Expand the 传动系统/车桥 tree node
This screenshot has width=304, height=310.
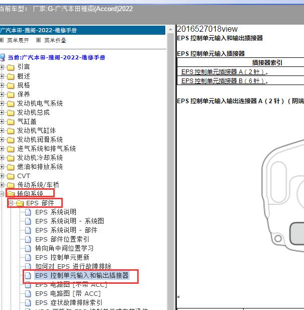(2, 185)
